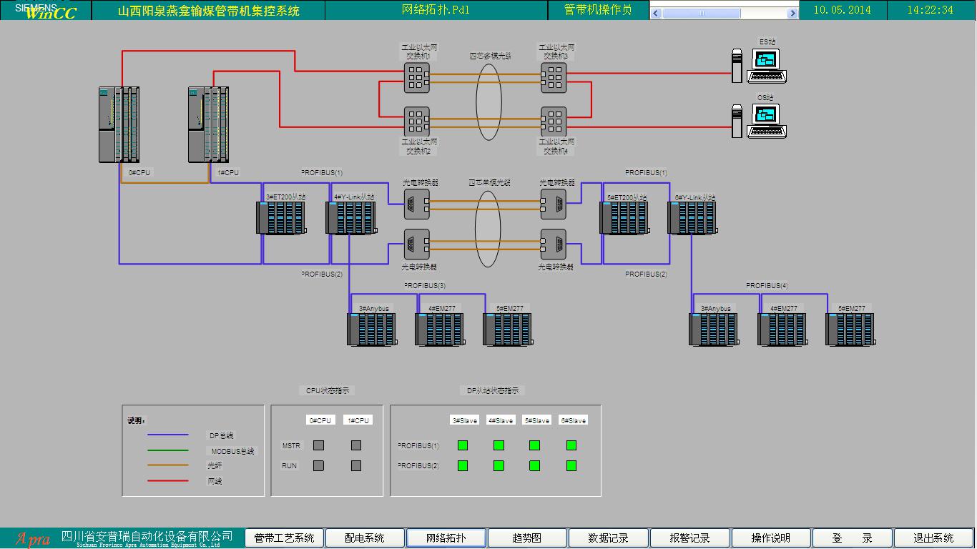977x549 pixels.
Task: Click 3#Slave PROFIBUS(1) green status indicator
Action: (x=463, y=445)
